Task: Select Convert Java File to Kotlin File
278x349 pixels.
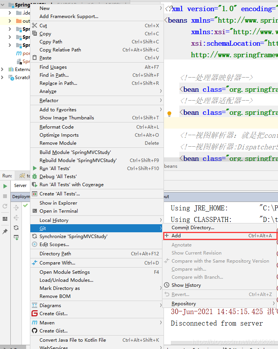Action: (x=97, y=340)
